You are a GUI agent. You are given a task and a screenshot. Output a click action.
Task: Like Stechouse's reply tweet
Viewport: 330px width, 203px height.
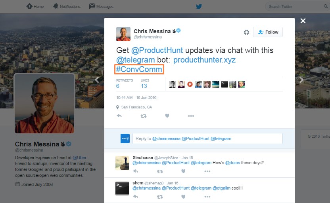[x=183, y=171]
